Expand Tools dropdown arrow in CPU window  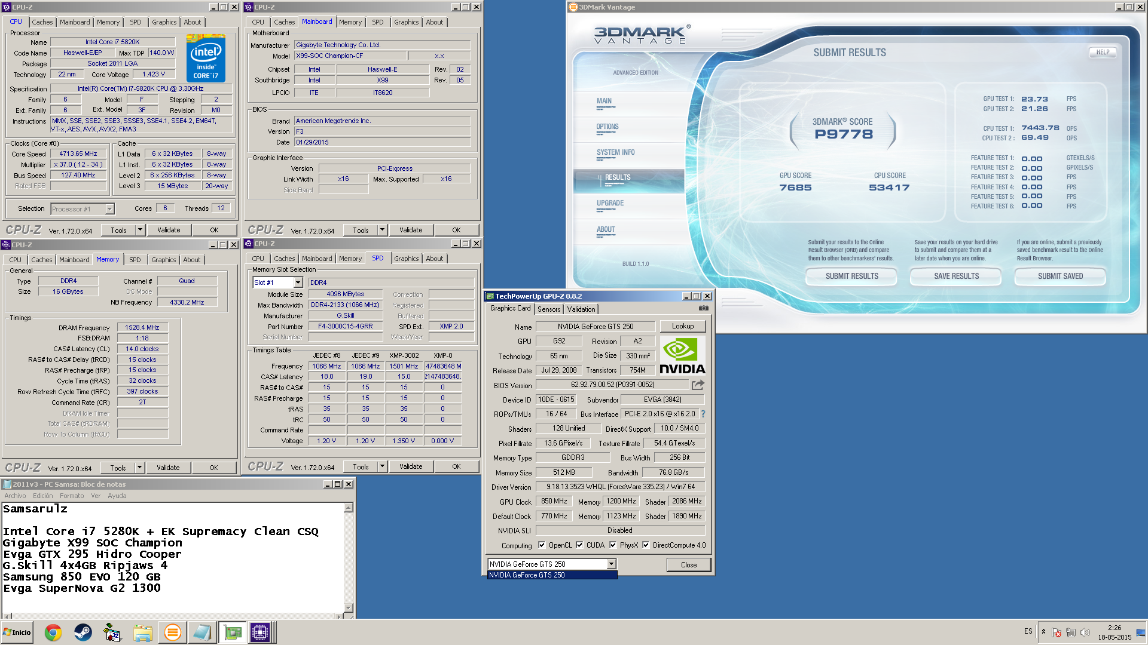point(140,230)
